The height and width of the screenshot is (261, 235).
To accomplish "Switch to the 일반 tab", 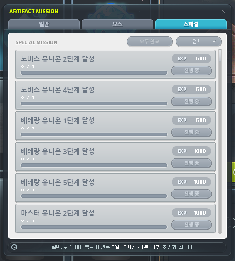I will [x=44, y=24].
